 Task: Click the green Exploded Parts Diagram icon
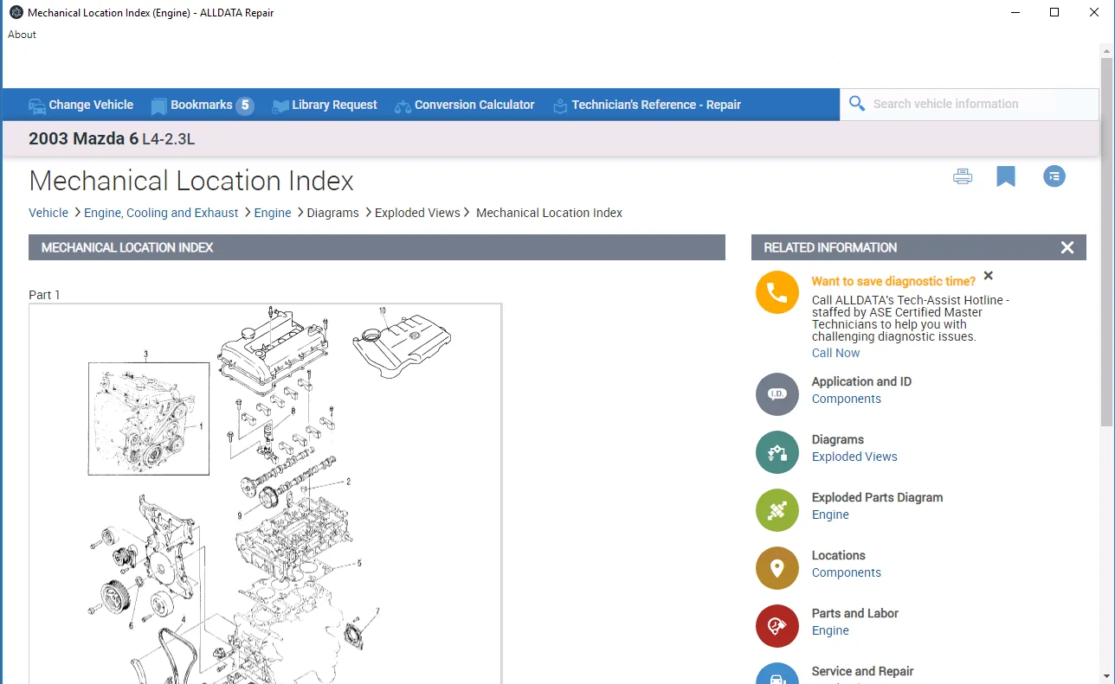pos(777,510)
